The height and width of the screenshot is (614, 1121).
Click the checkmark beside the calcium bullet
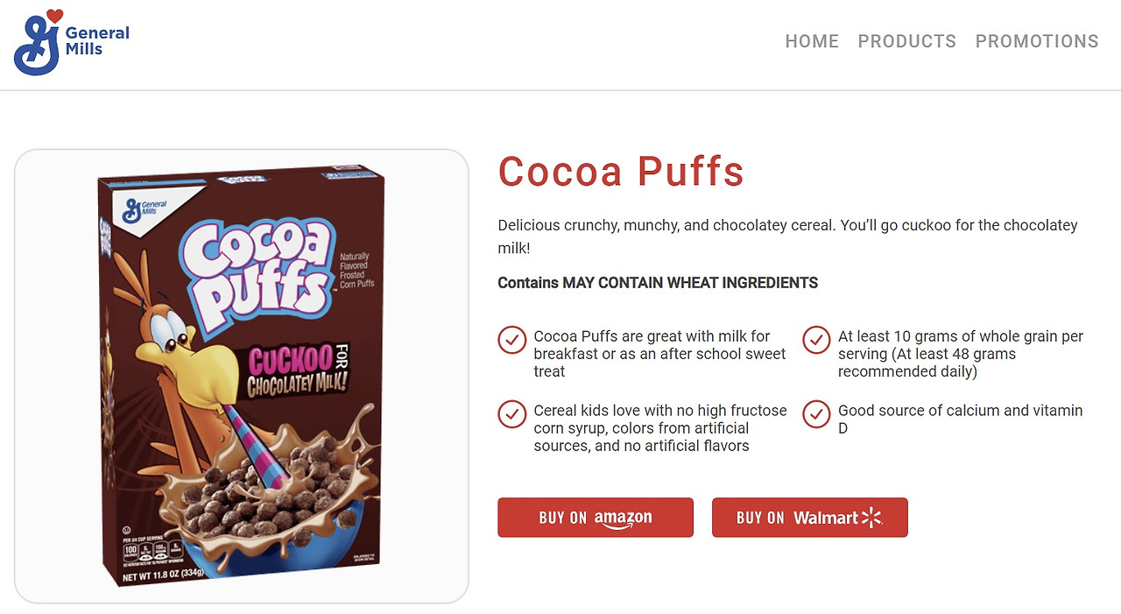click(816, 414)
